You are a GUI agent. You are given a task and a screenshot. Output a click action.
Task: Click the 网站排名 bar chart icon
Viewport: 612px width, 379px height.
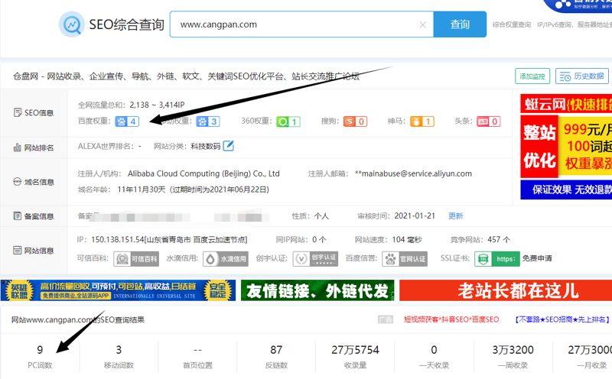17,147
